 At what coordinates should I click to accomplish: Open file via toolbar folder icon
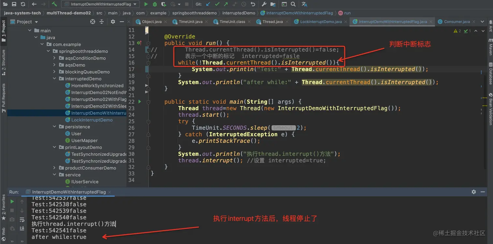[x=6, y=4]
